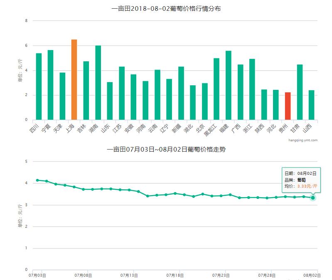332x280 pixels.
Task: Click the 吉林 green bar
Action: tap(86, 91)
